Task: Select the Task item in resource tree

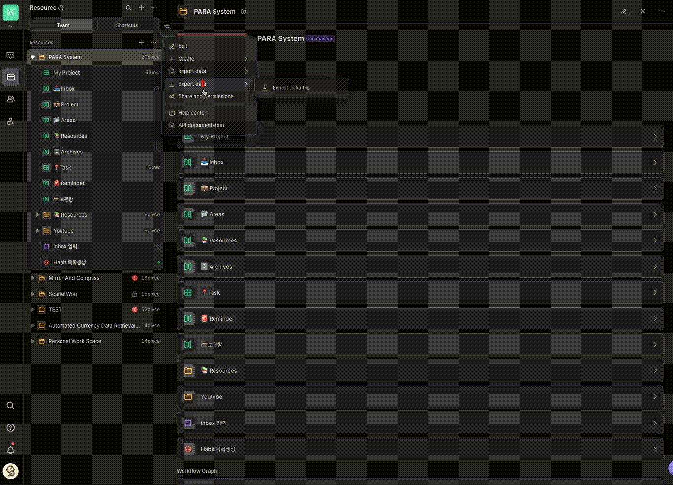Action: 65,168
